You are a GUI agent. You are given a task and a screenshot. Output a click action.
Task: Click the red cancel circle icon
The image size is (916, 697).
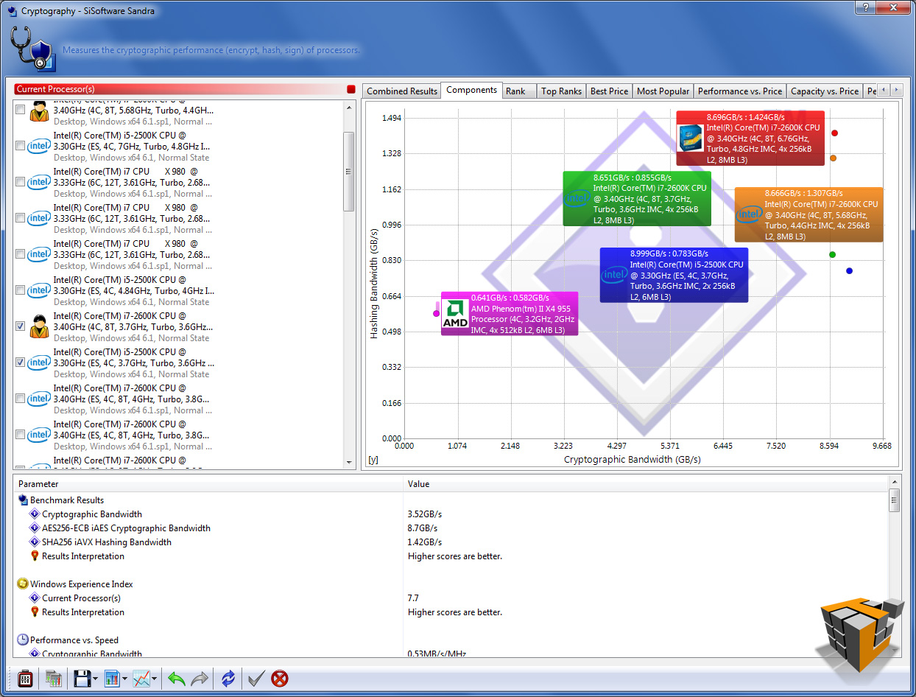click(x=280, y=679)
